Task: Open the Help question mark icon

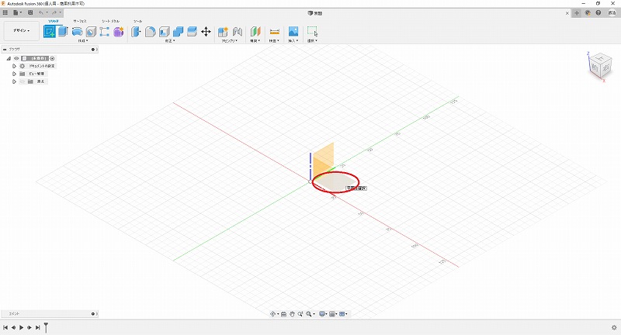Action: pos(598,12)
